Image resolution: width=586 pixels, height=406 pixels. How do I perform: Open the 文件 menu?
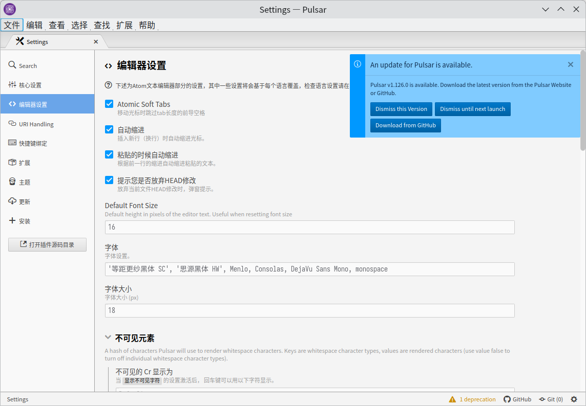[x=12, y=25]
